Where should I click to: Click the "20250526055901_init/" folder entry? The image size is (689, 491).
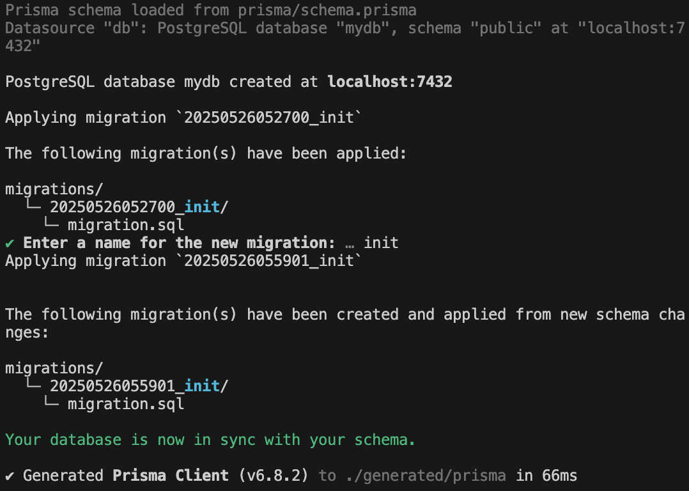pyautogui.click(x=139, y=386)
